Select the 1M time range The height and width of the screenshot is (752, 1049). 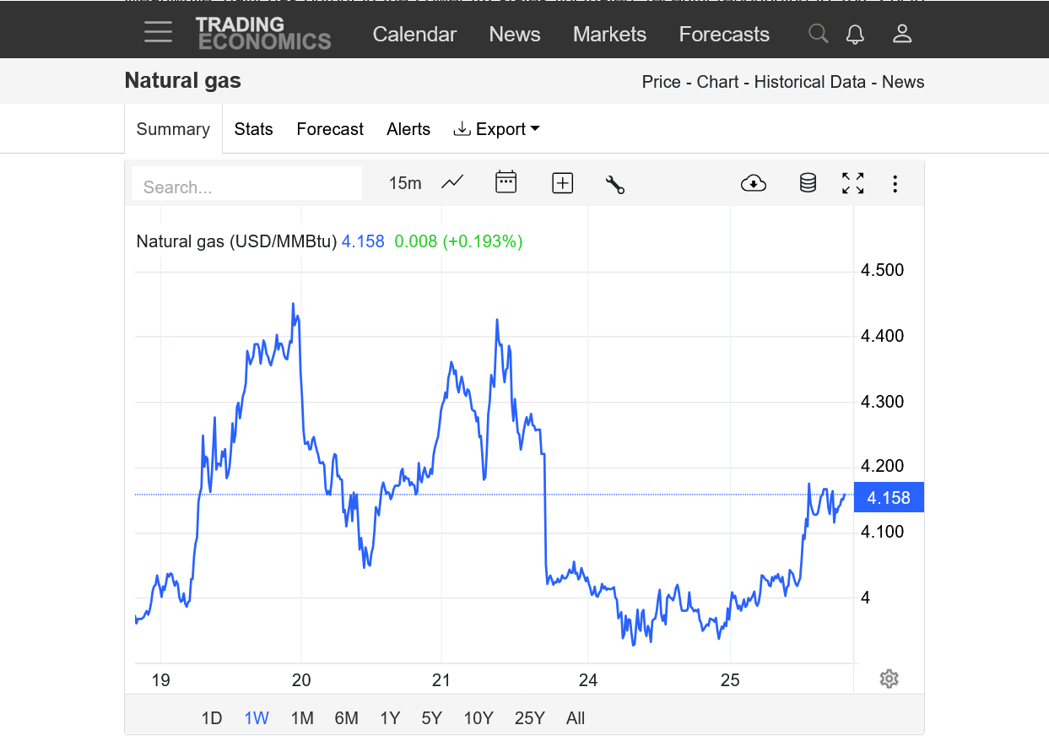[x=302, y=718]
